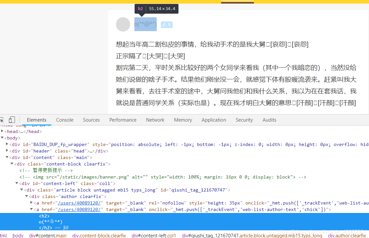Select the banner.png img comment line
The height and width of the screenshot is (238, 369).
click(x=163, y=177)
